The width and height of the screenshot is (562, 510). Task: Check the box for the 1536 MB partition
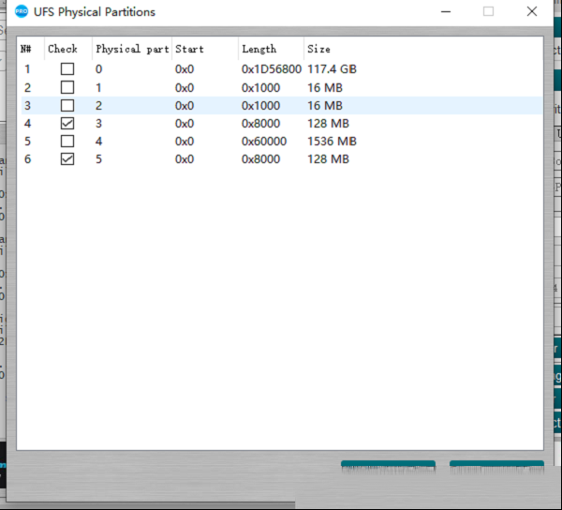pos(67,142)
